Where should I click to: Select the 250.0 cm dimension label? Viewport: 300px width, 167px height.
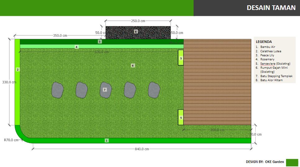138,21
